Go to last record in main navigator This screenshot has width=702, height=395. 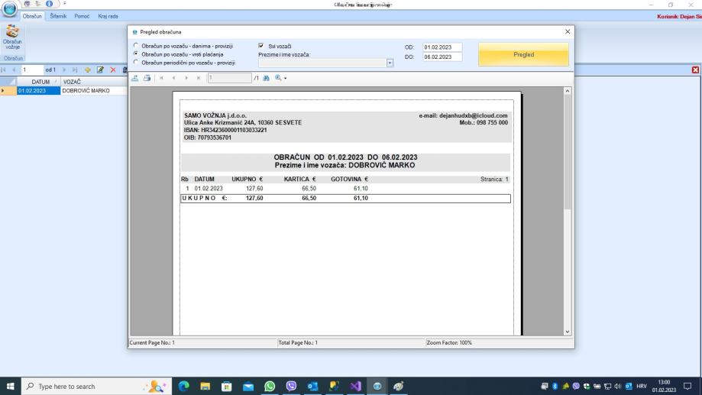click(x=75, y=70)
